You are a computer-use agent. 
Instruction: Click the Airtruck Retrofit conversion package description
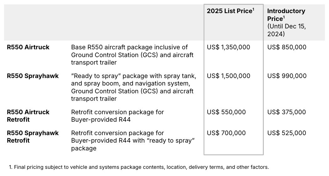coord(118,116)
